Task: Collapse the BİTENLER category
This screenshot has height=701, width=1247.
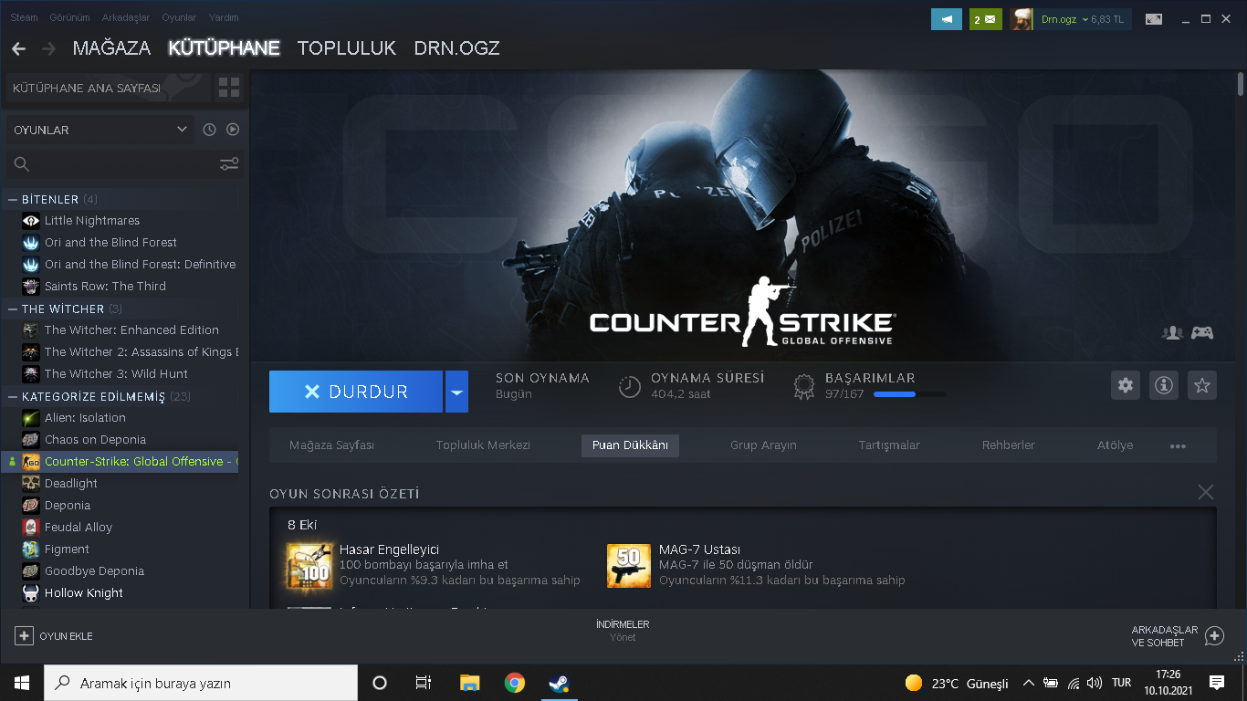Action: click(13, 199)
